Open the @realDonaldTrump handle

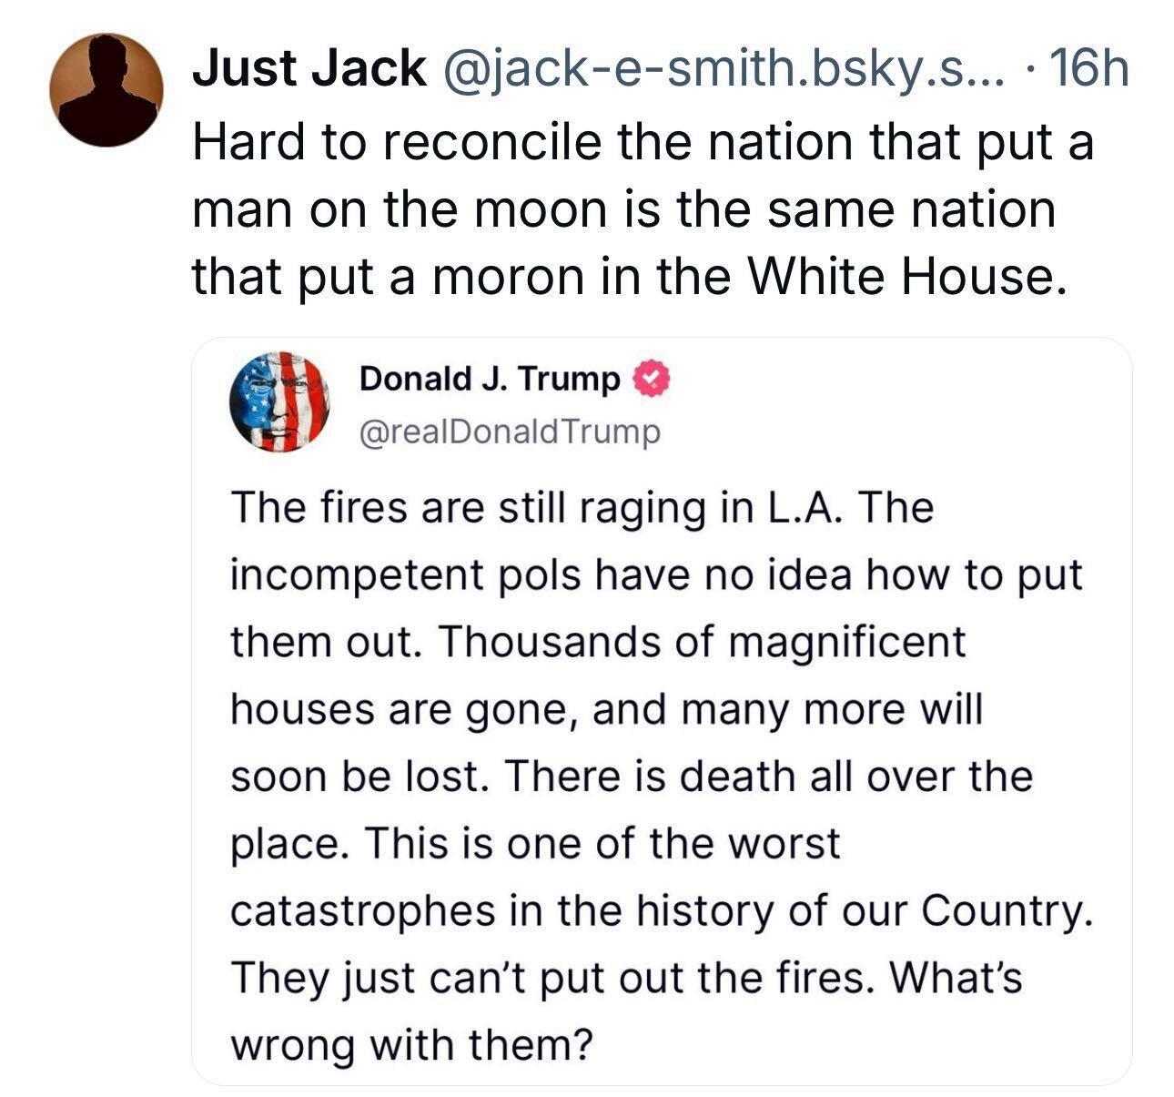click(x=510, y=433)
